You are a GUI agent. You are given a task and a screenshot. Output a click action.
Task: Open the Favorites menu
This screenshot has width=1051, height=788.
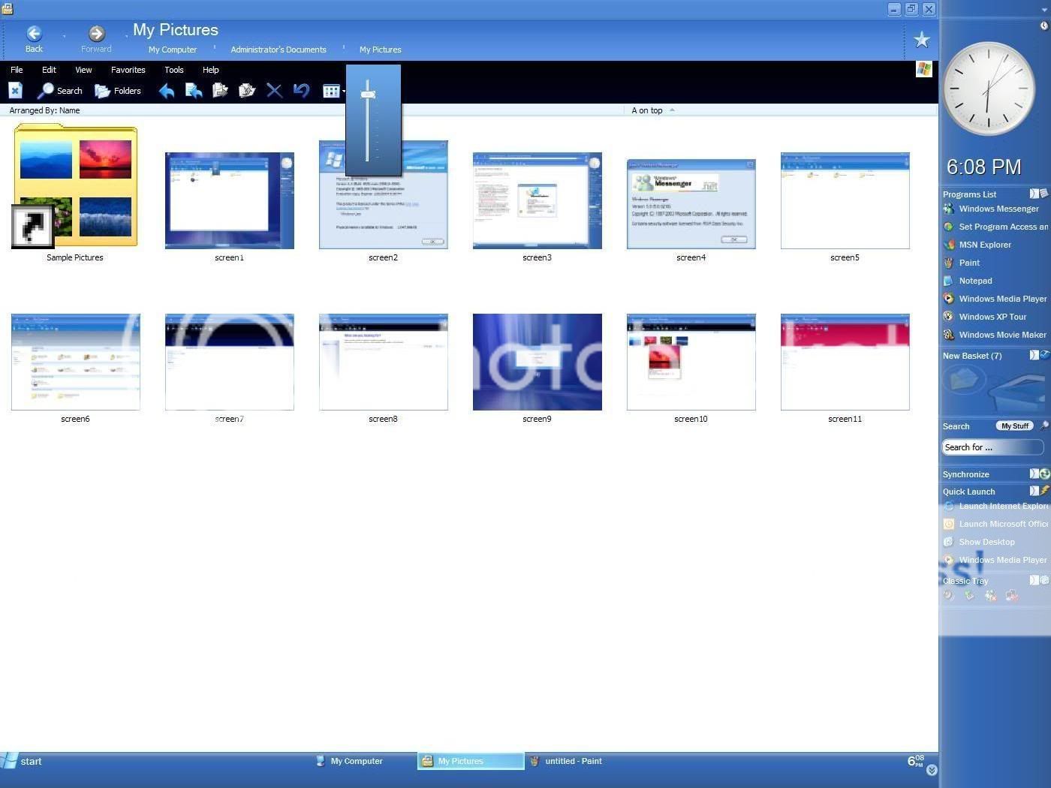click(x=128, y=70)
